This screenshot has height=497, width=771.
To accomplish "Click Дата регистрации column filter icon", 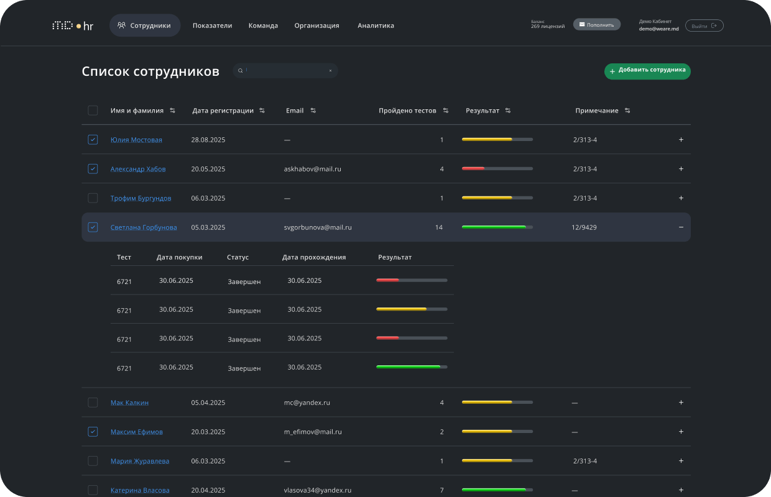I will click(262, 111).
